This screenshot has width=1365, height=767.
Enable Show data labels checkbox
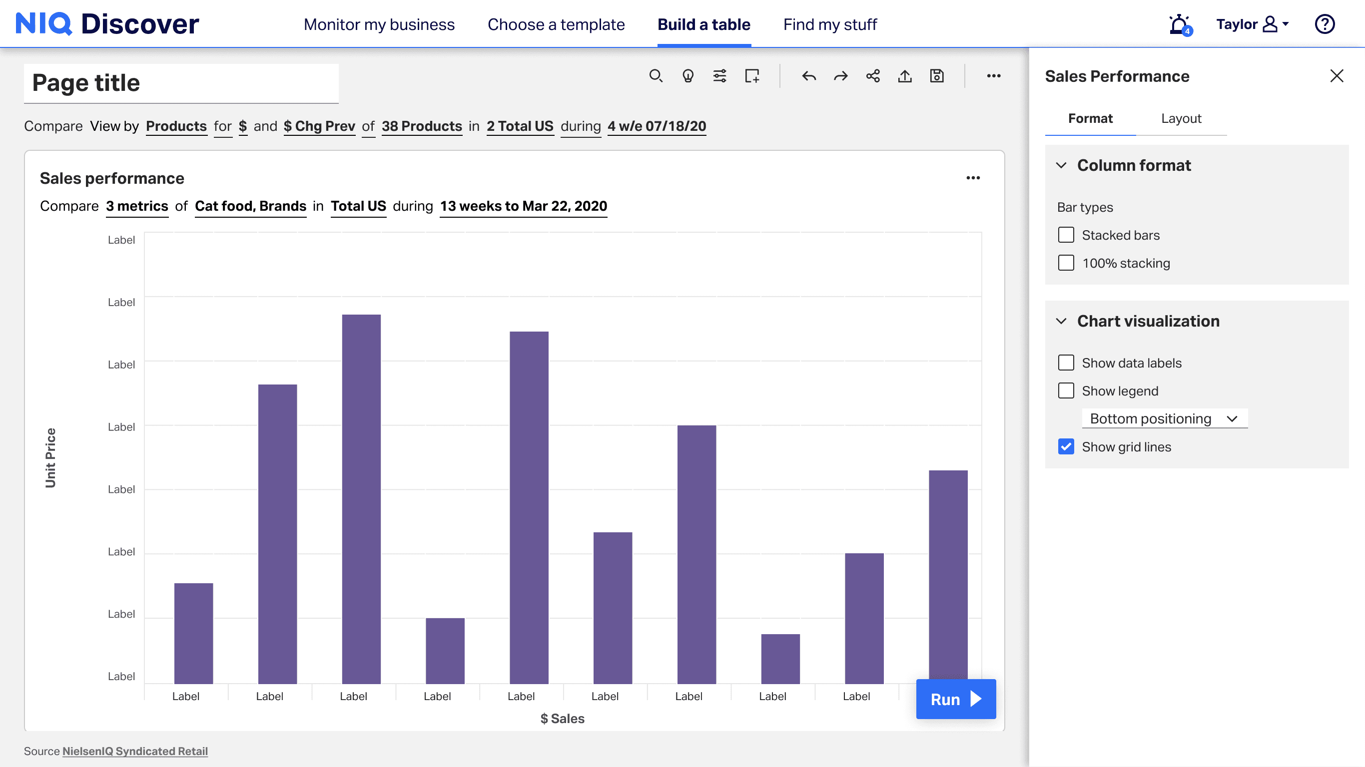pos(1066,363)
